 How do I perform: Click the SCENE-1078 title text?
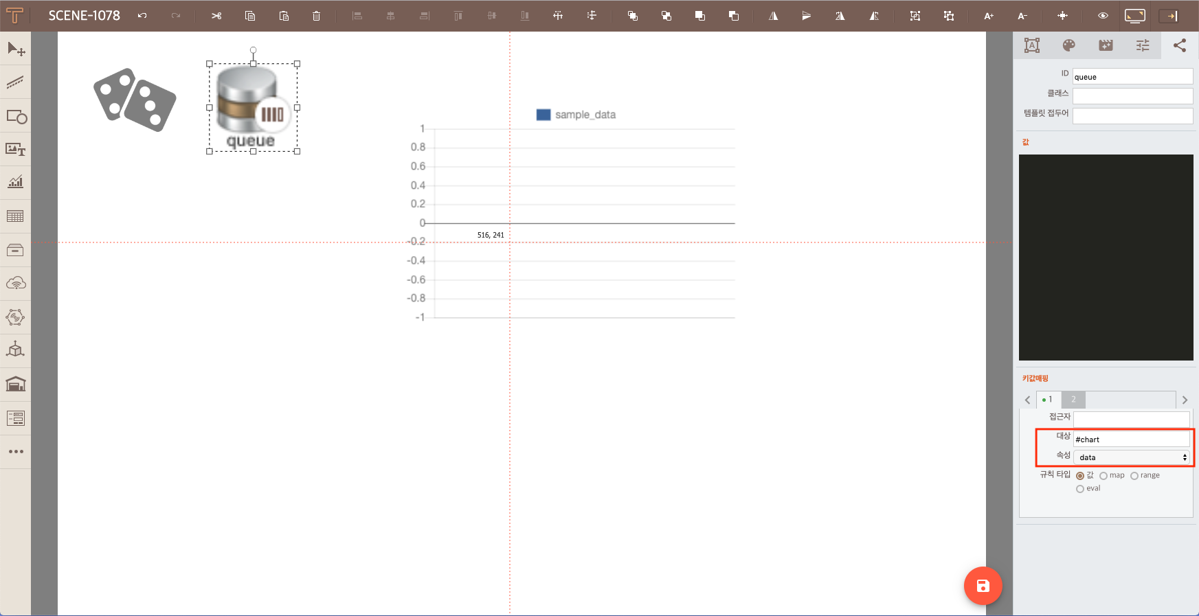pos(84,15)
